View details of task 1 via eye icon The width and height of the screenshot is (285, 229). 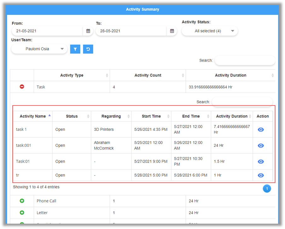pyautogui.click(x=260, y=129)
